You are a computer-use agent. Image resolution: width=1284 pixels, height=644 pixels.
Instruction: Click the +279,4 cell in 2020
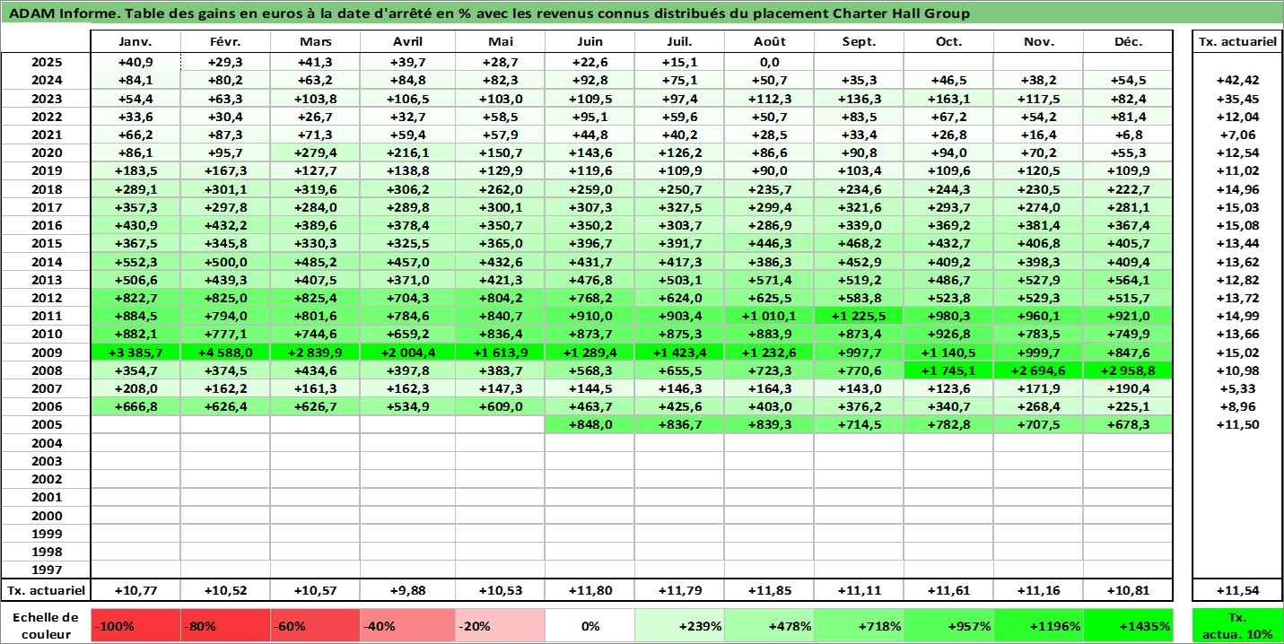(x=316, y=152)
